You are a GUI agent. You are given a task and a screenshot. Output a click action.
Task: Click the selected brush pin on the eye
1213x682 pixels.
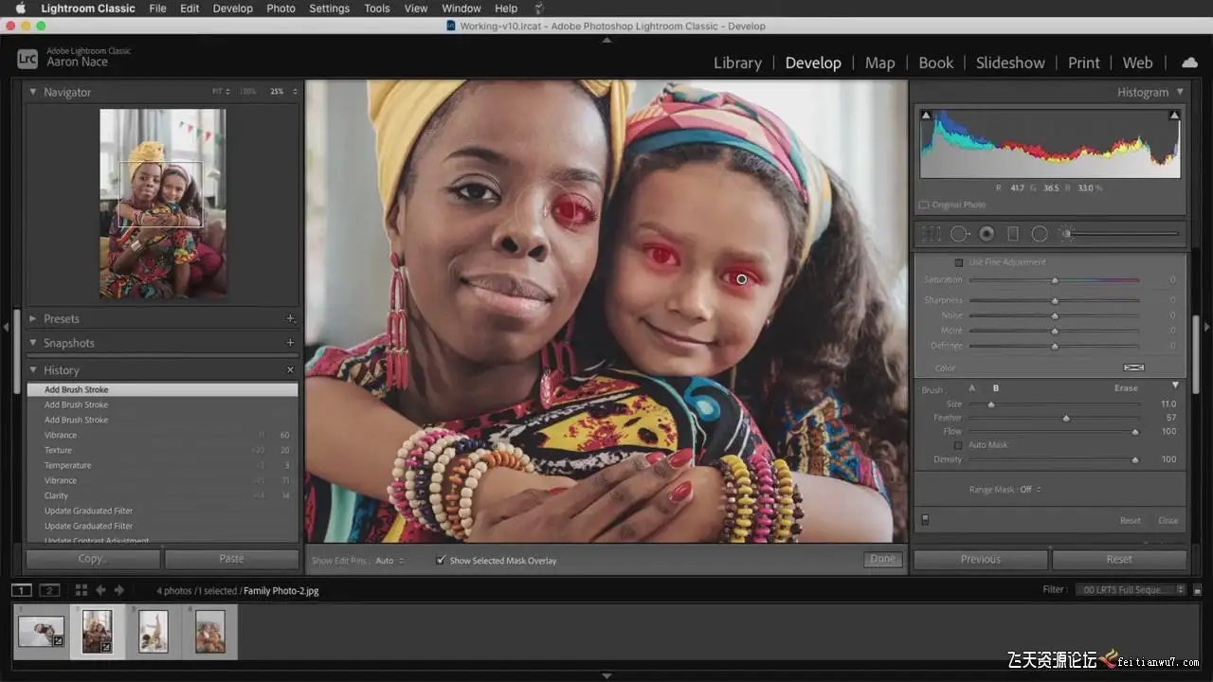(x=741, y=278)
